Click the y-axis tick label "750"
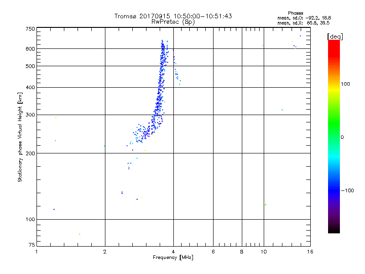The image size is (365, 274). click(x=30, y=29)
